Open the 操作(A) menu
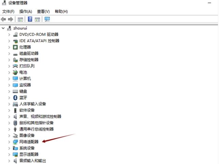Viewport: 219px width, 164px height. (26, 12)
